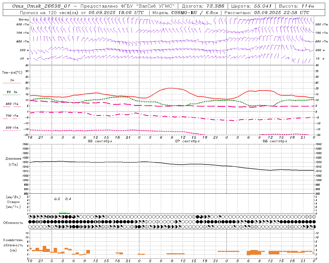Select the Прогноз на 120 часа(ов) text
329x263 pixels.
[49, 13]
